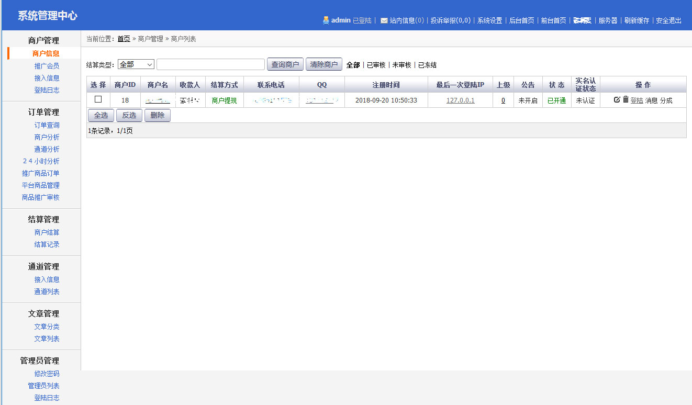
Task: Open the 结算类型 dropdown
Action: tap(136, 64)
